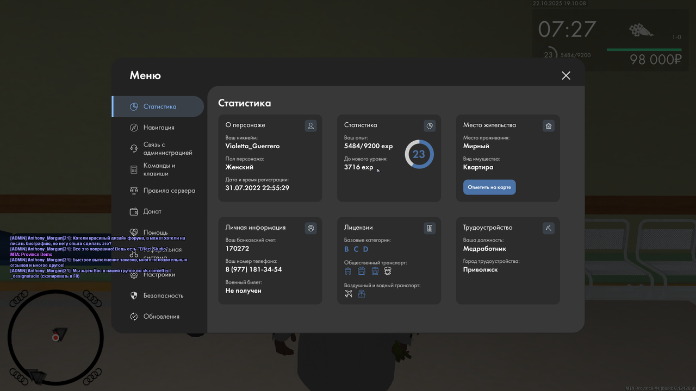Click military ticket status Не получен
The height and width of the screenshot is (391, 696).
pyautogui.click(x=244, y=291)
